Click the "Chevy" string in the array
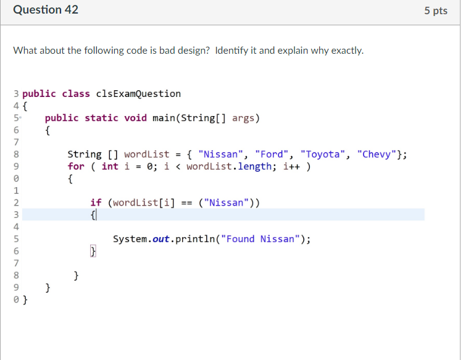The image size is (463, 360). point(377,154)
